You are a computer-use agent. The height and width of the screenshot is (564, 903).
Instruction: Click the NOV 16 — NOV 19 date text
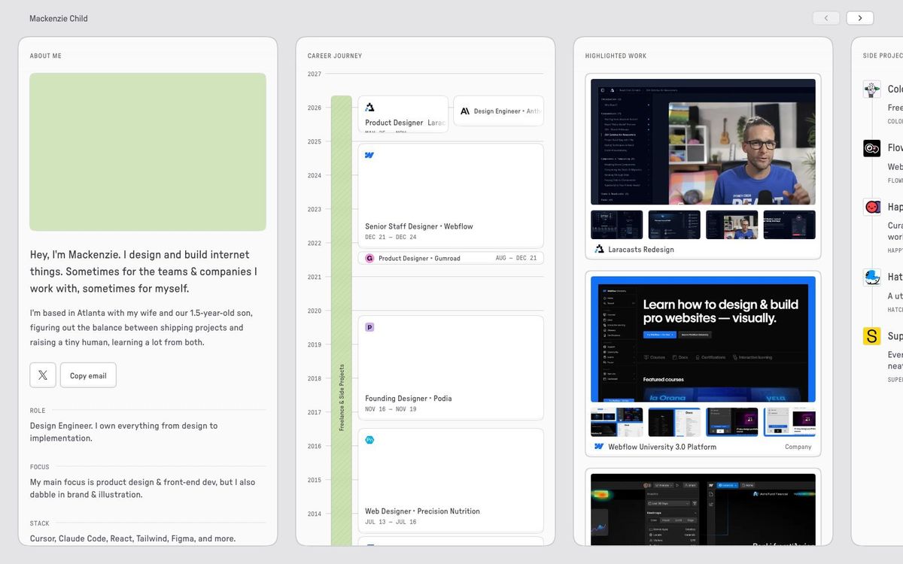tap(391, 409)
